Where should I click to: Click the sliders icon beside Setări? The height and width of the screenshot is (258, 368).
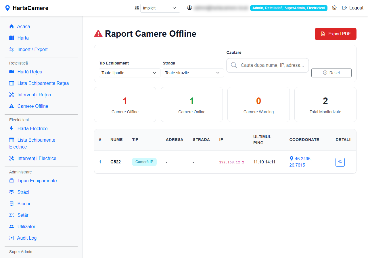[x=11, y=215]
